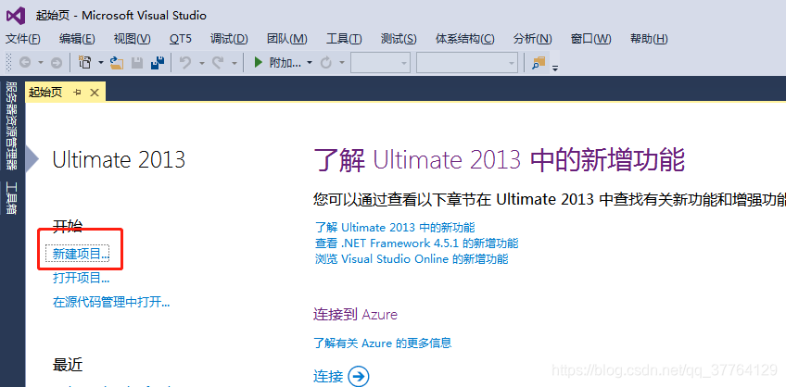Screen dimensions: 786x387
Task: Pin the 起始页 tab
Action: (77, 92)
